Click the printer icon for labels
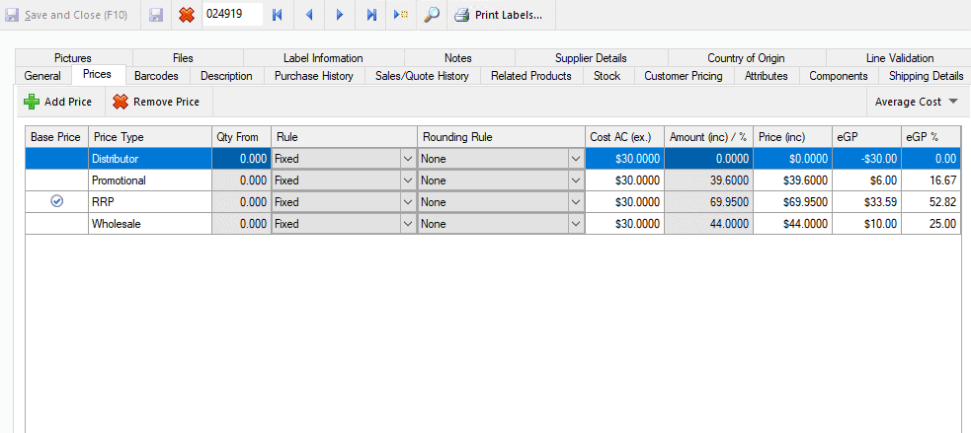 pos(462,15)
